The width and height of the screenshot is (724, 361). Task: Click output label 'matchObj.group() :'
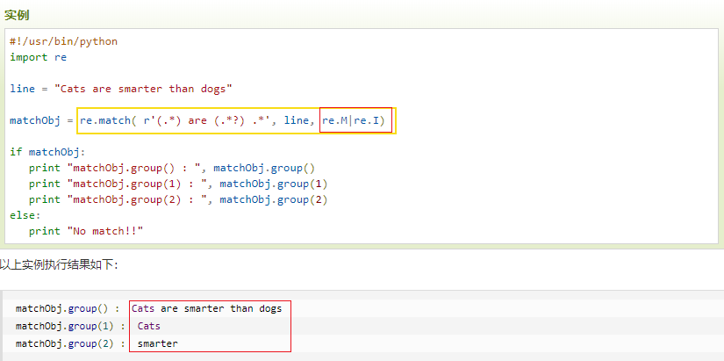[x=68, y=309]
